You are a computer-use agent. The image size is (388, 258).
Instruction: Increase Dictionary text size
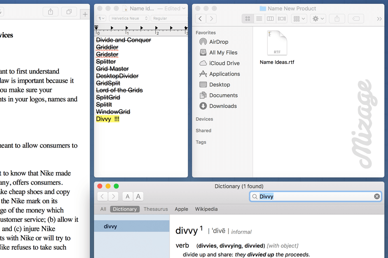[x=138, y=196]
